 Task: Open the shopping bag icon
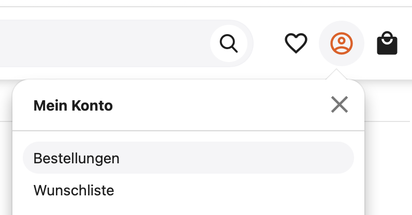387,43
